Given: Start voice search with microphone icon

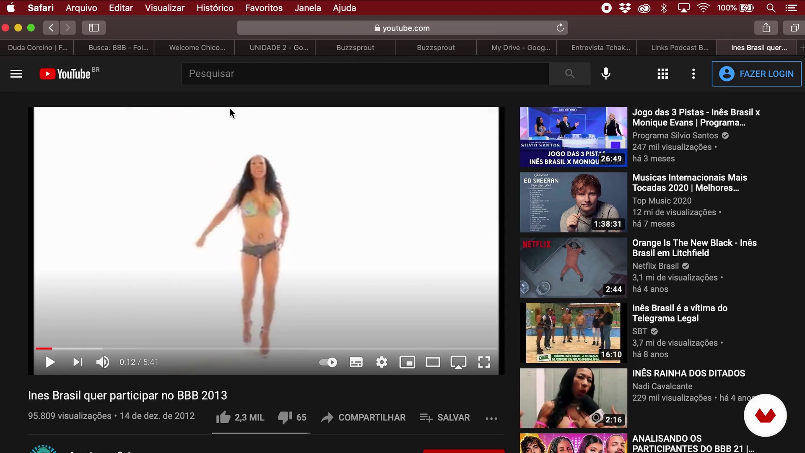Looking at the screenshot, I should pos(605,74).
